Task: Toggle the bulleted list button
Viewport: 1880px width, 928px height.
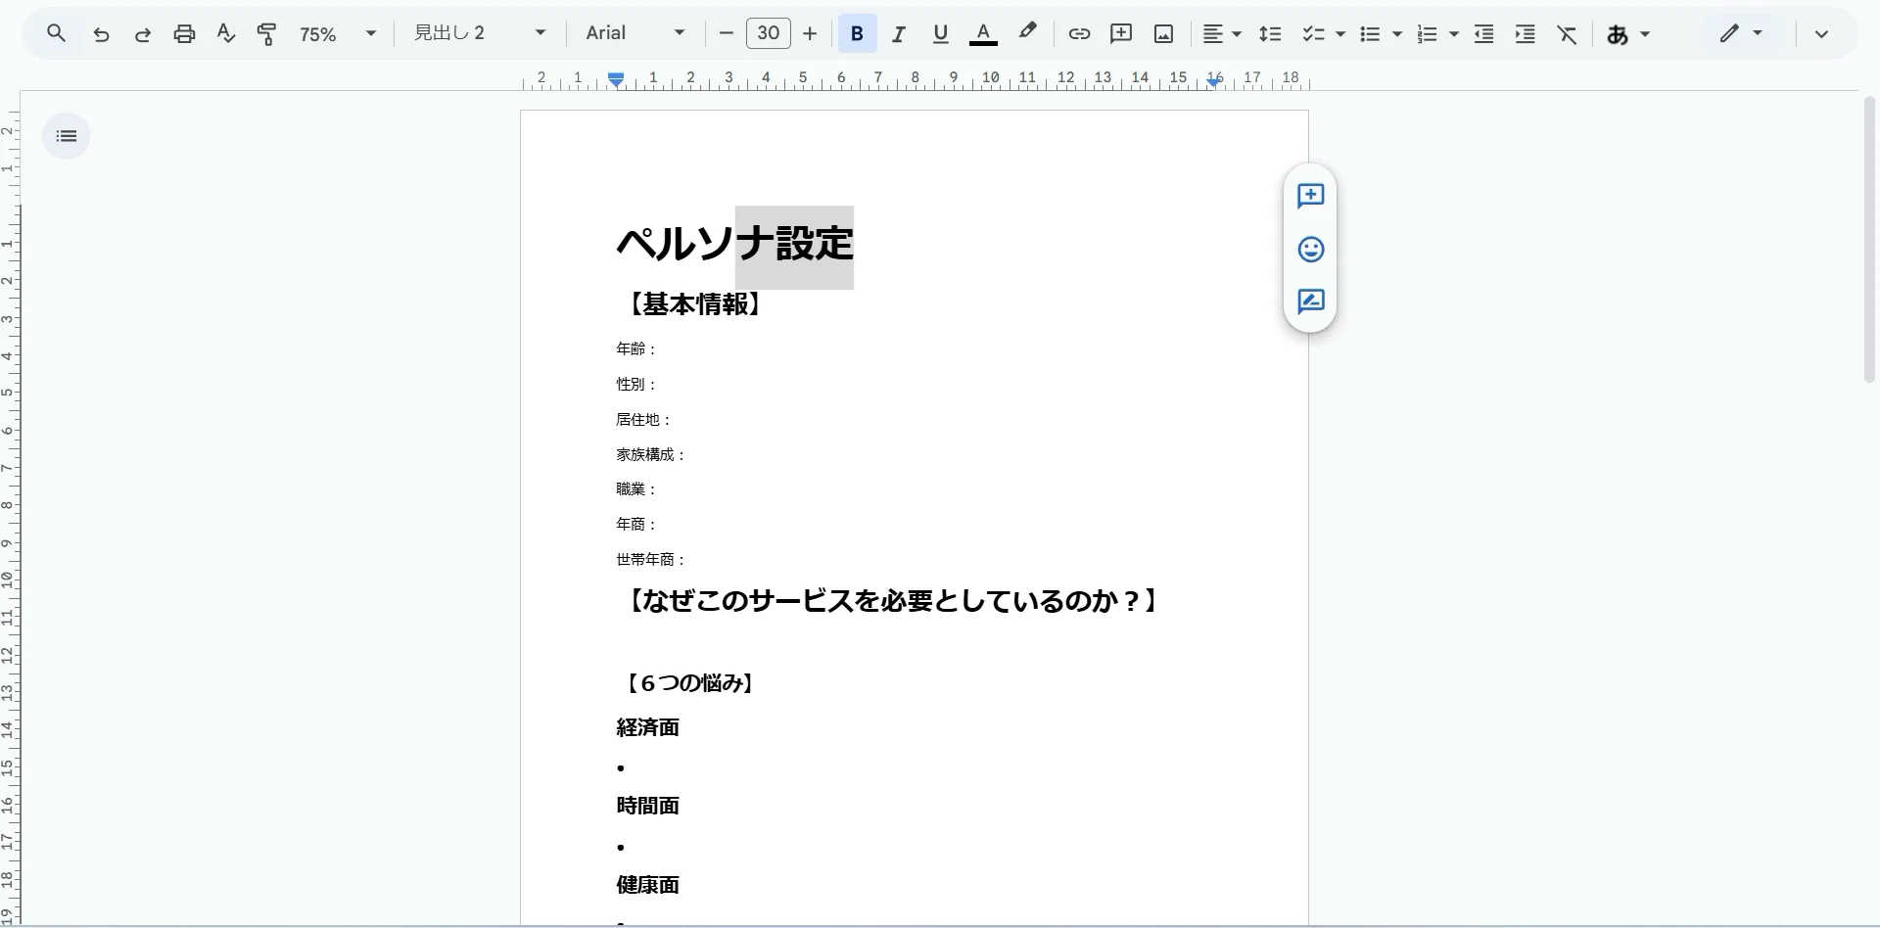Action: [1370, 34]
